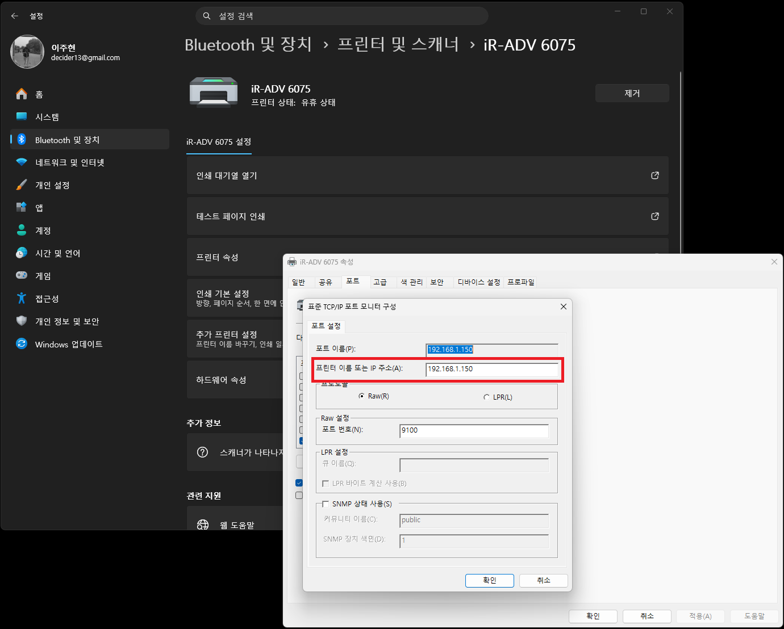Click the 포트 번호(N) field showing 9100
Viewport: 784px width, 629px height.
tap(474, 430)
